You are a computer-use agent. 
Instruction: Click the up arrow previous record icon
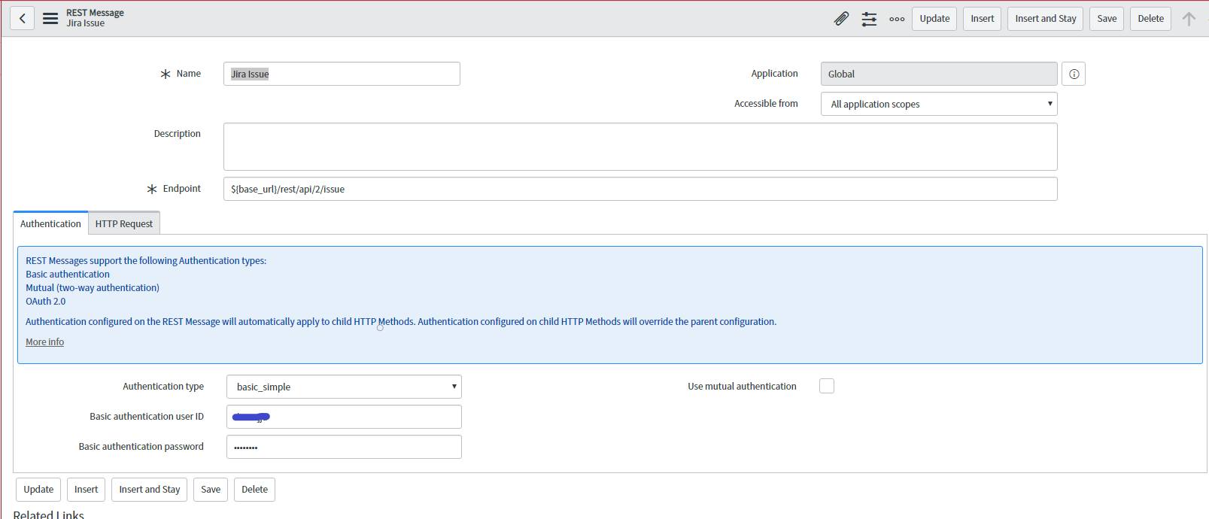click(1189, 19)
